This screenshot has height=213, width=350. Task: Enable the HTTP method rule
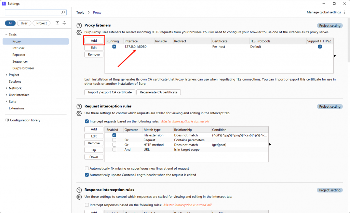click(114, 145)
